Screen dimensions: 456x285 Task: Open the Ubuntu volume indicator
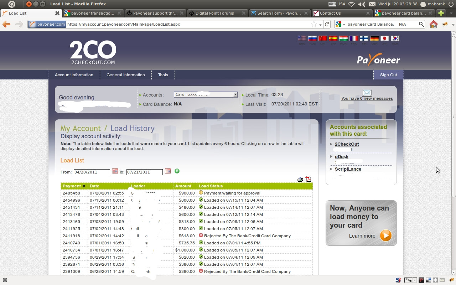(362, 4)
